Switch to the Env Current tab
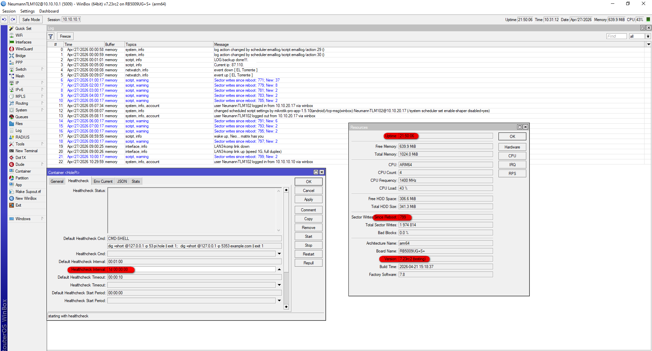The image size is (652, 351). pyautogui.click(x=103, y=181)
